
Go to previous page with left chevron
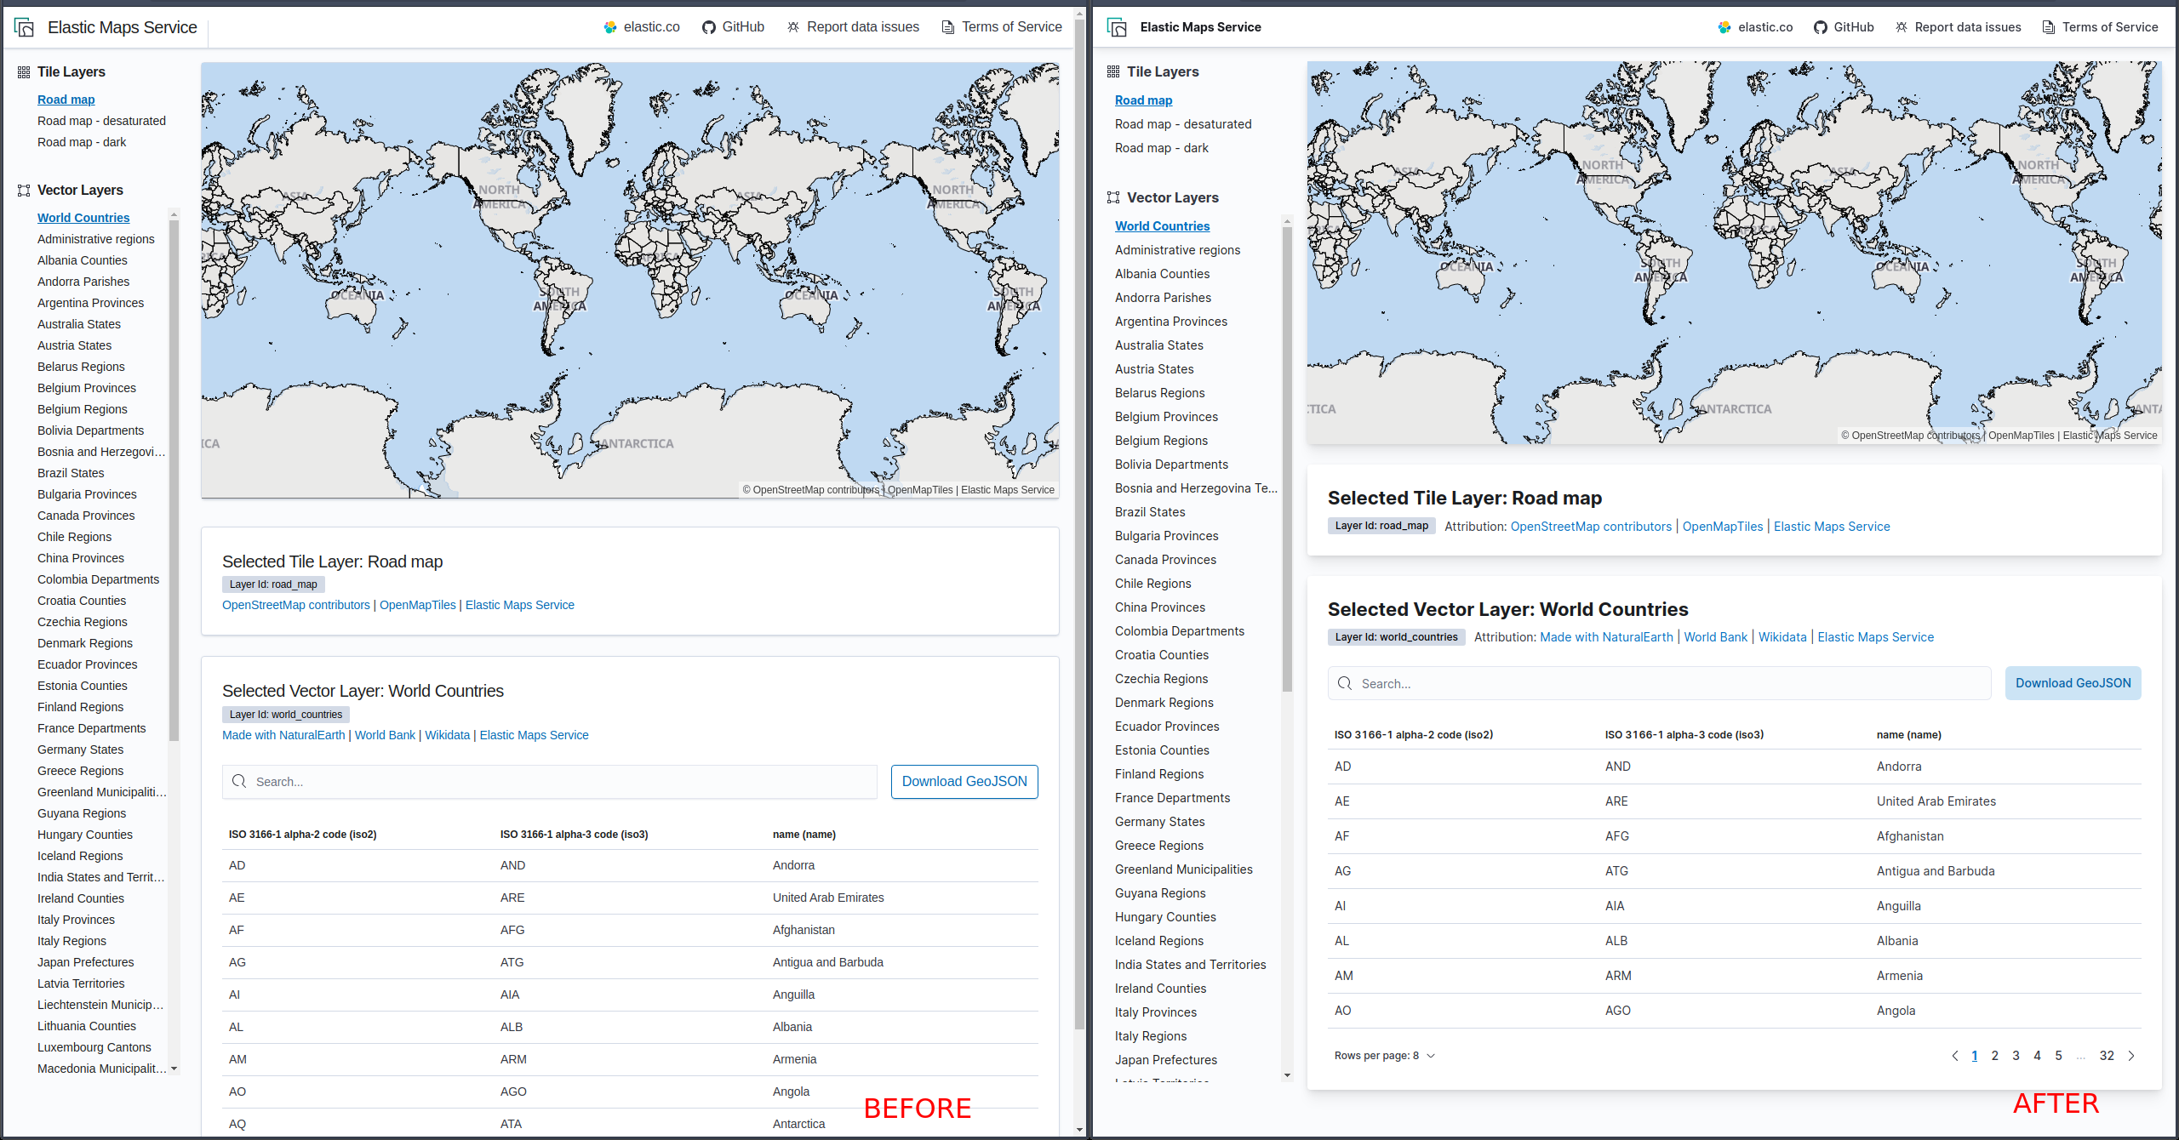[x=1954, y=1056]
